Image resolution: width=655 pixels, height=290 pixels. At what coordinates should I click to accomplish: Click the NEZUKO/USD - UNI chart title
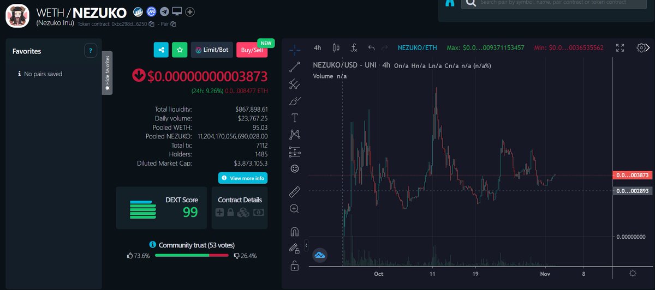(x=345, y=65)
